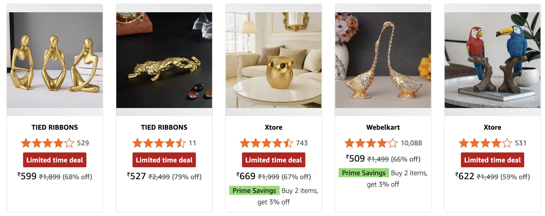
Task: Click Webelkart's star rating icons
Action: pyautogui.click(x=371, y=143)
